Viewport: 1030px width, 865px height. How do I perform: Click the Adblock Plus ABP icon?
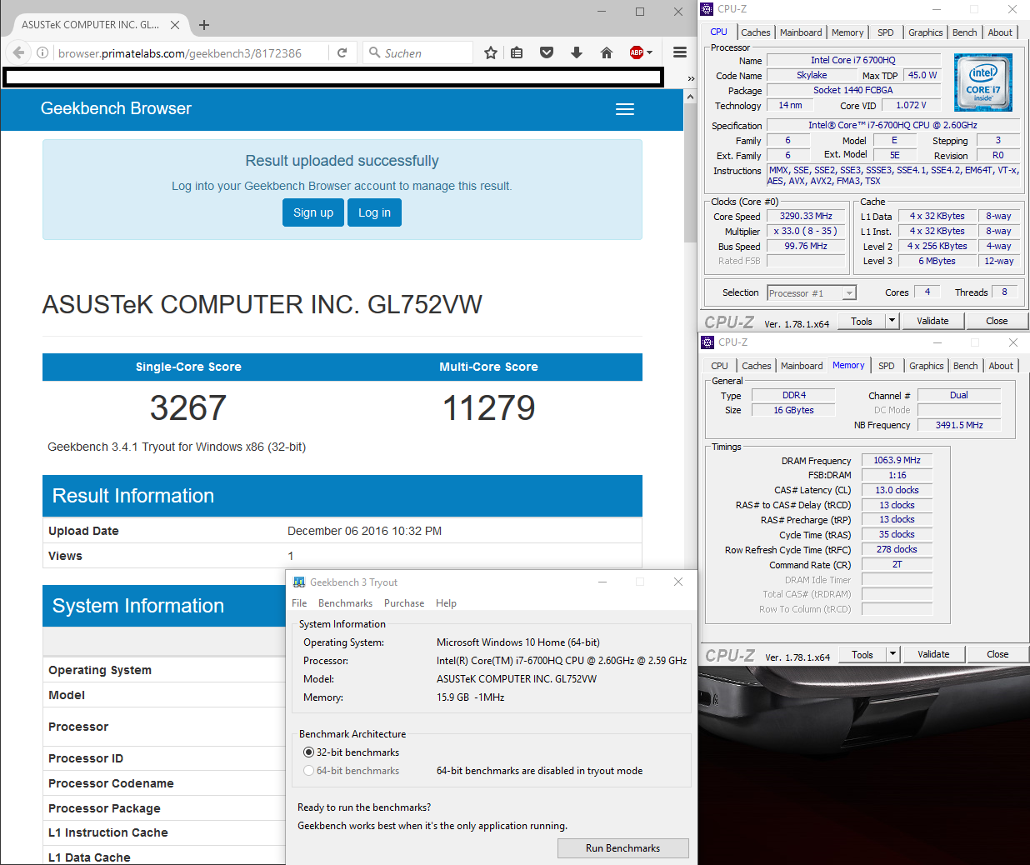click(x=637, y=52)
